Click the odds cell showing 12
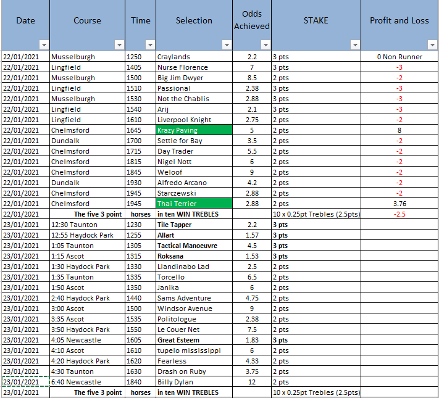The height and width of the screenshot is (398, 439). 252,382
